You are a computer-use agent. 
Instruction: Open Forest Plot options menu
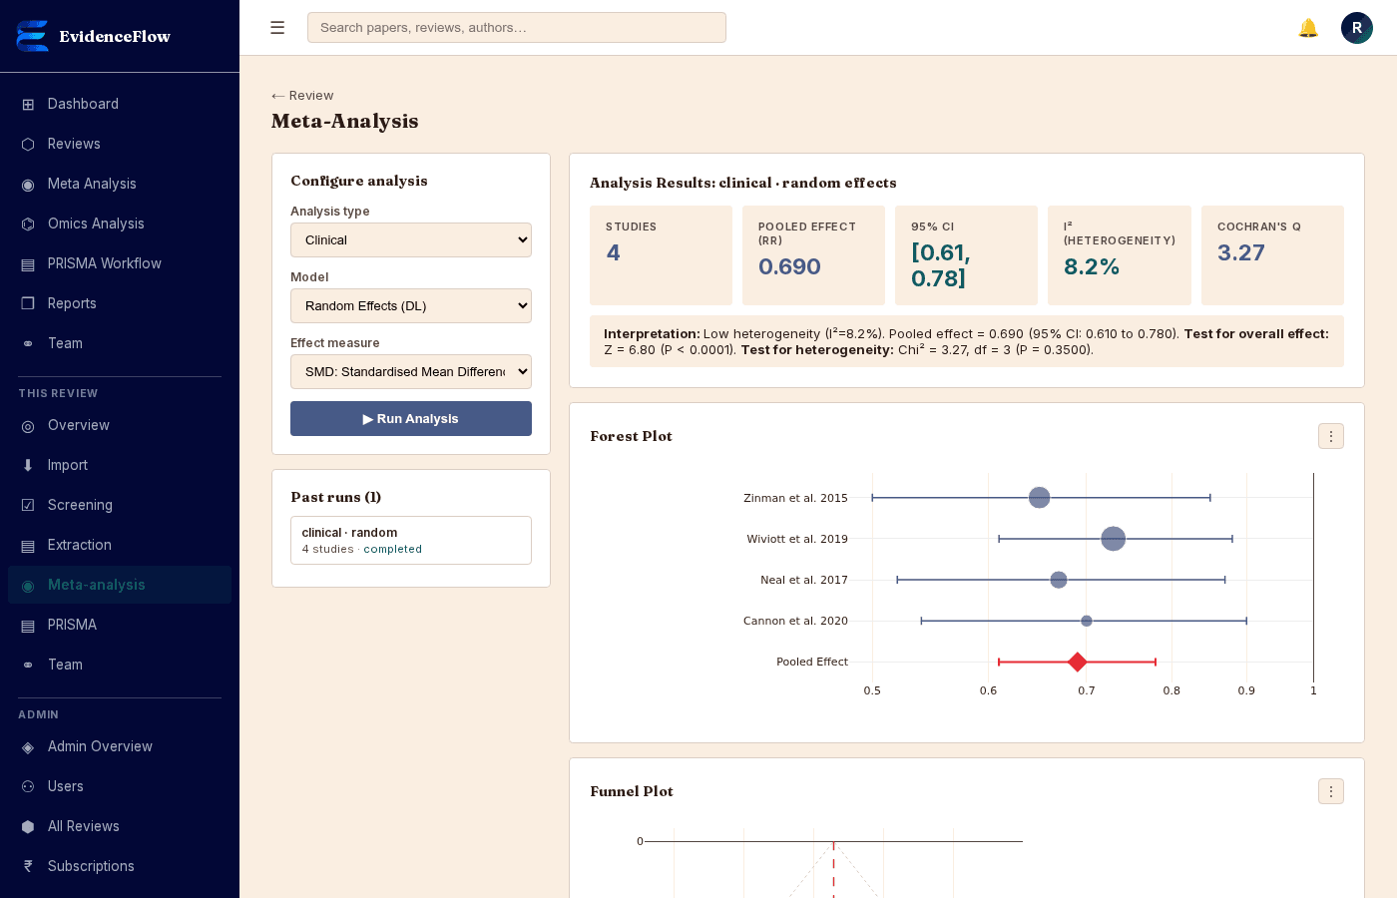pos(1331,436)
